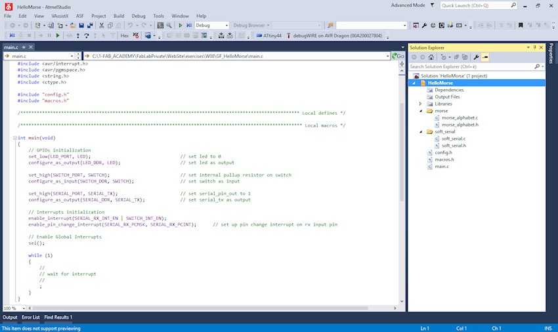The width and height of the screenshot is (558, 332).
Task: Click the Device Programming icon with lightning bolt
Action: [x=450, y=26]
